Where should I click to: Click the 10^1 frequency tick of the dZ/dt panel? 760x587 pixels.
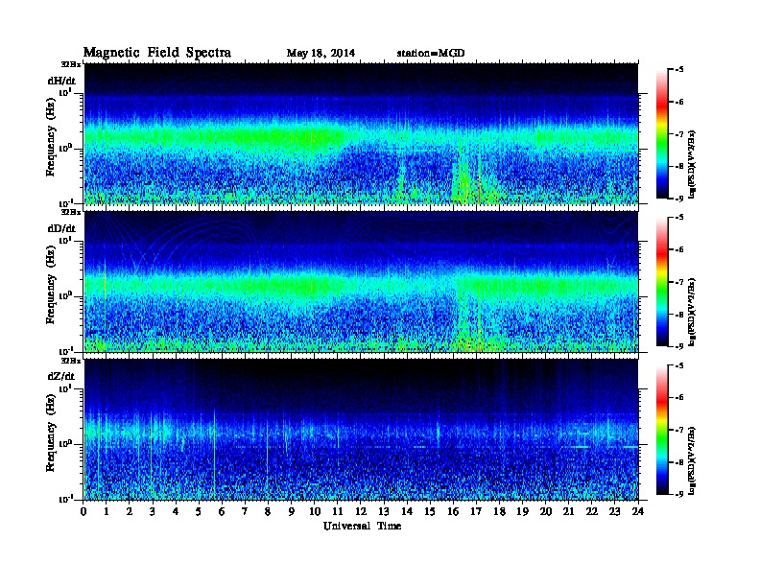65,388
